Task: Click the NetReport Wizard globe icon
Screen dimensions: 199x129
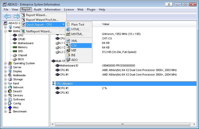Action: click(23, 31)
